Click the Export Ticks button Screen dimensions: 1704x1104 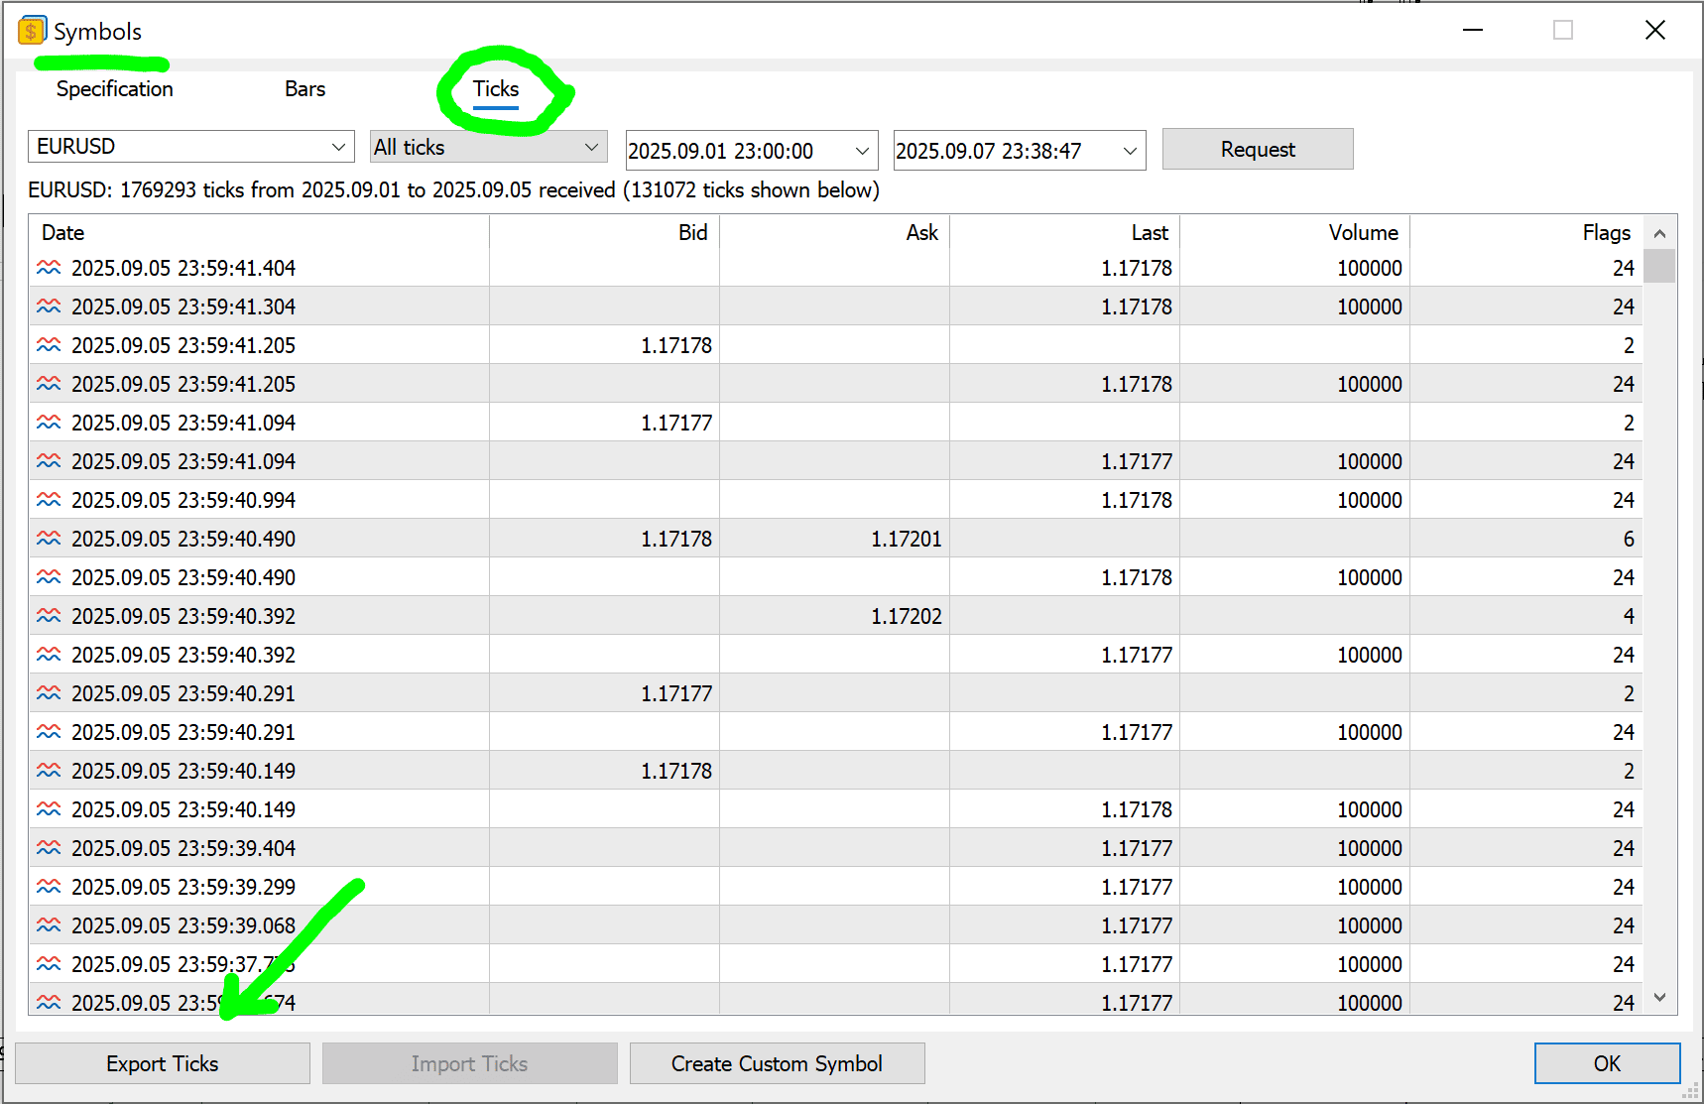163,1063
